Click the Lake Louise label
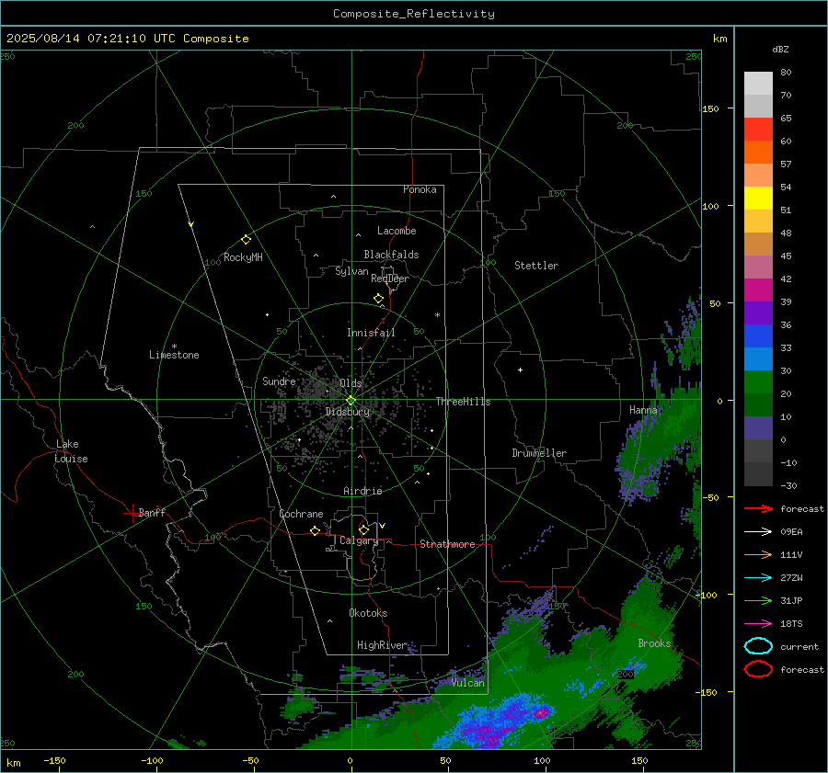Screen dimensions: 828x773 pyautogui.click(x=71, y=451)
